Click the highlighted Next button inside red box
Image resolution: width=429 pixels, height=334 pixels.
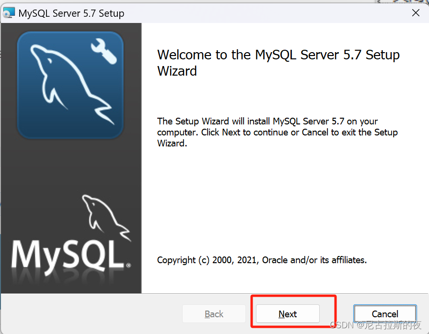pos(287,314)
